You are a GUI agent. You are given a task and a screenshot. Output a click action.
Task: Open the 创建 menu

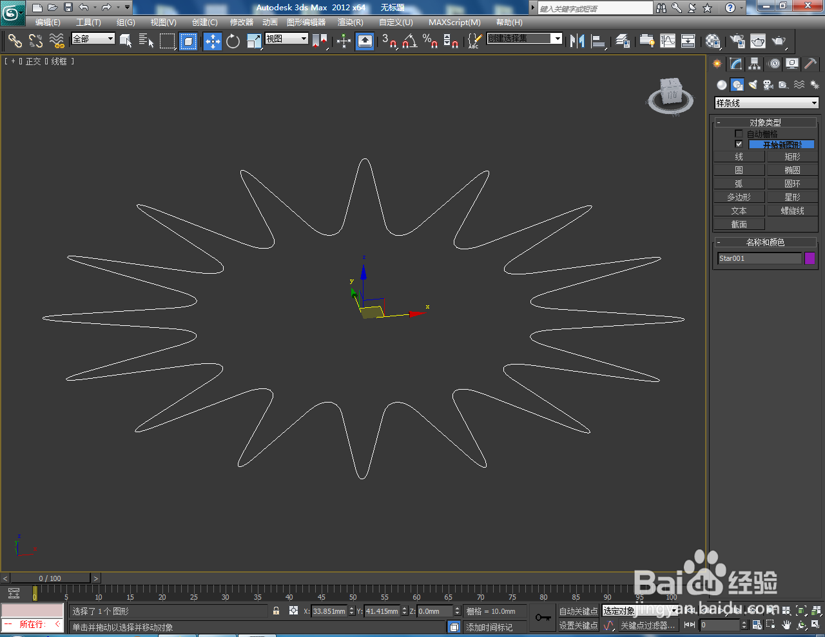pos(204,22)
